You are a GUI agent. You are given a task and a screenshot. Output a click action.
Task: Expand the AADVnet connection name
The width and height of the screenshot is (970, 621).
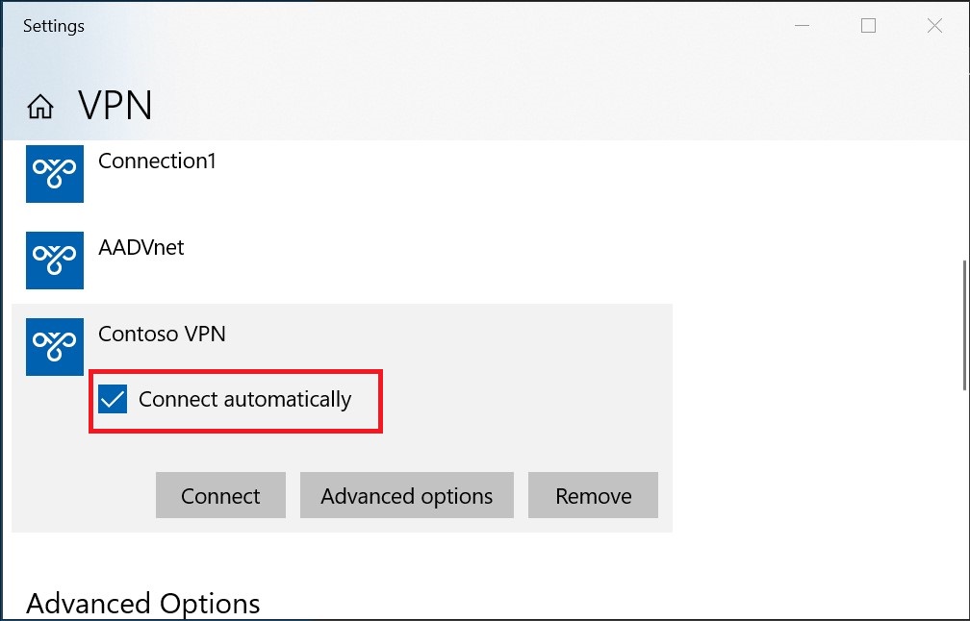[140, 248]
